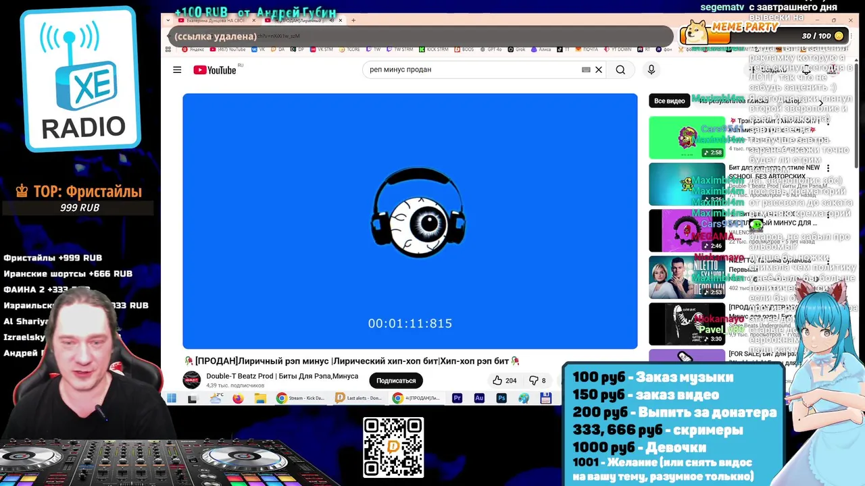Image resolution: width=865 pixels, height=486 pixels.
Task: Open Double-T Beatz Prod channel avatar
Action: pyautogui.click(x=192, y=380)
